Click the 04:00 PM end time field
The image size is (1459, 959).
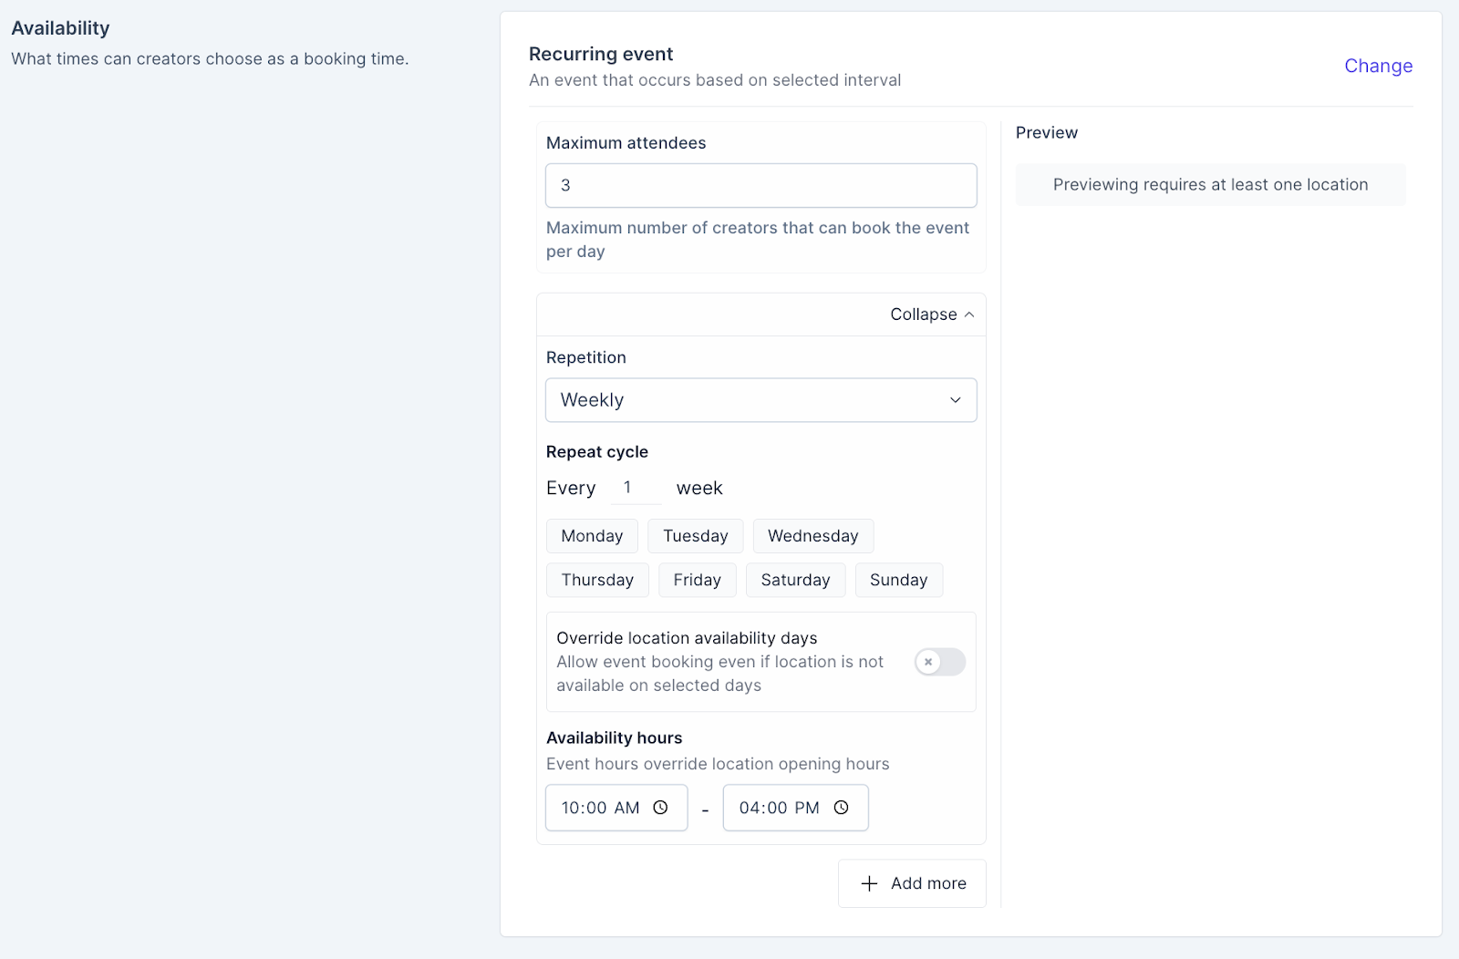pos(795,808)
